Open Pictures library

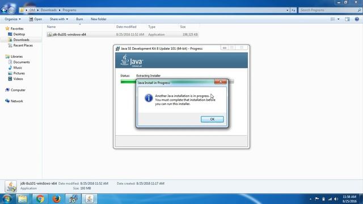[x=19, y=73]
